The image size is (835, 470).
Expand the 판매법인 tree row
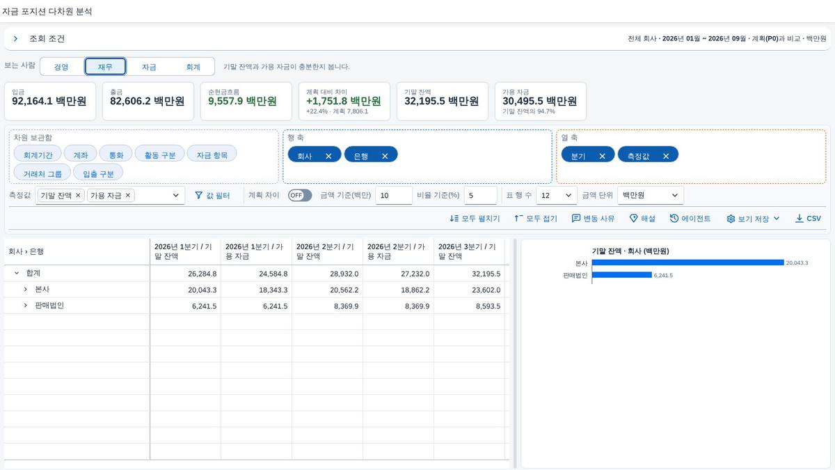[x=26, y=306]
